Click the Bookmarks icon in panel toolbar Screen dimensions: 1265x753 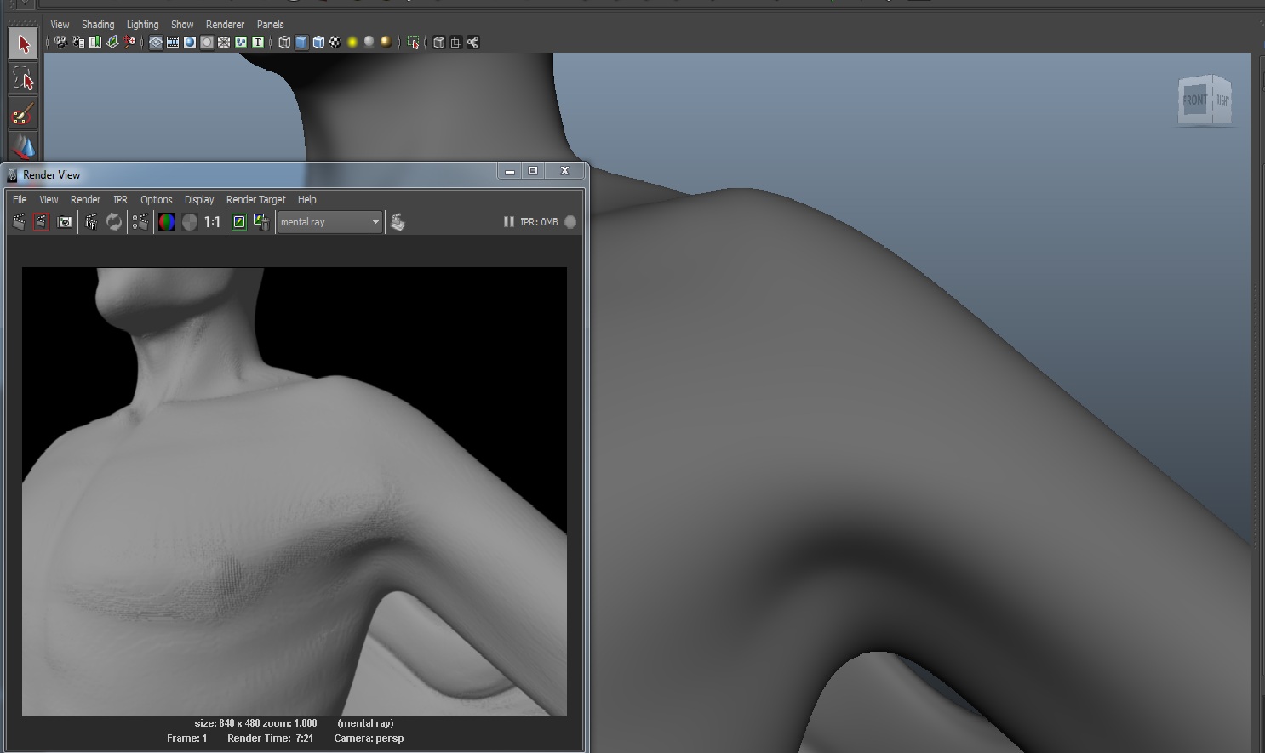pyautogui.click(x=95, y=42)
